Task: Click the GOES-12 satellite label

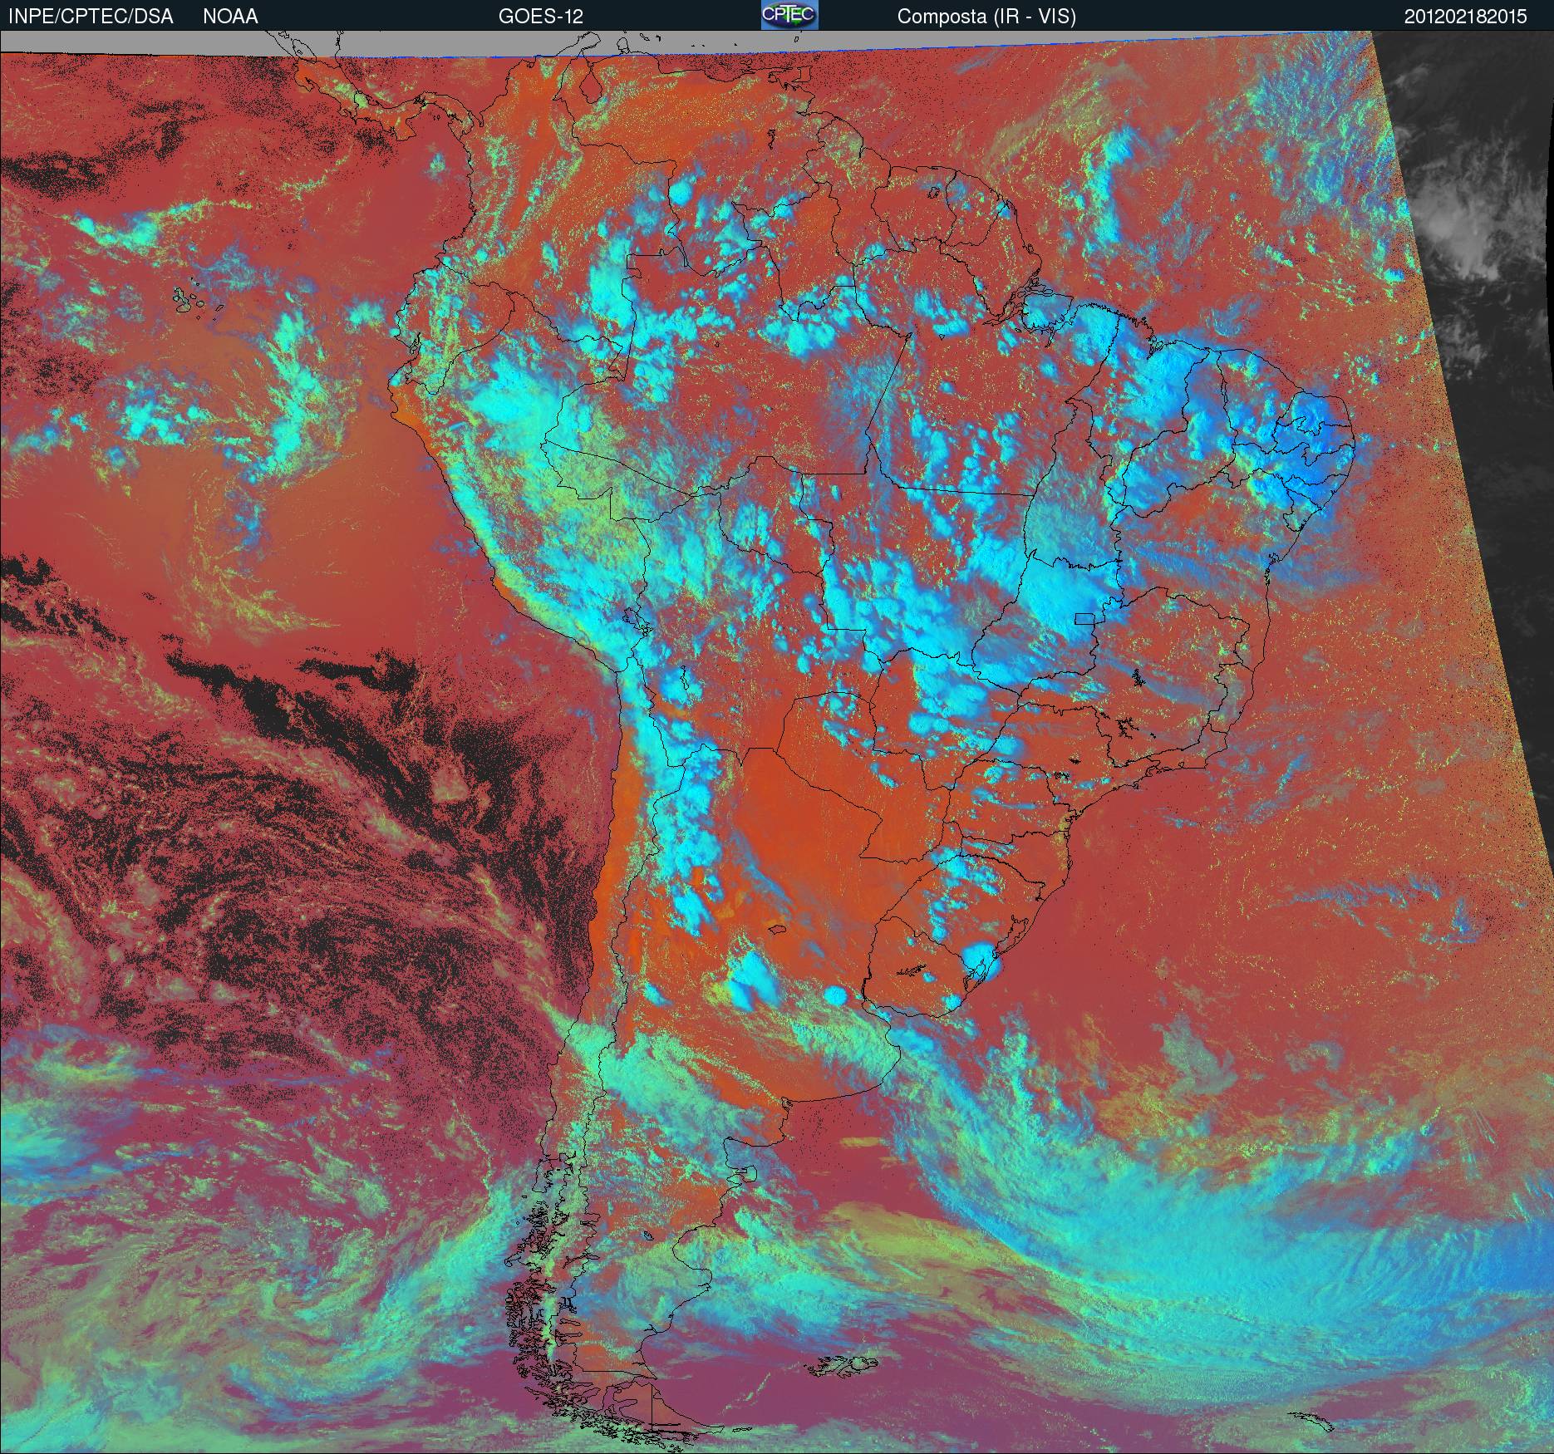Action: (540, 17)
